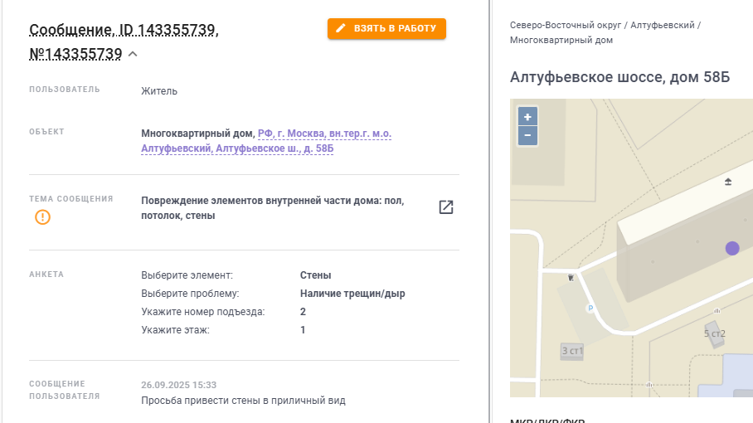The image size is (753, 423).
Task: Click building label '3 ст1' on map
Action: [572, 351]
